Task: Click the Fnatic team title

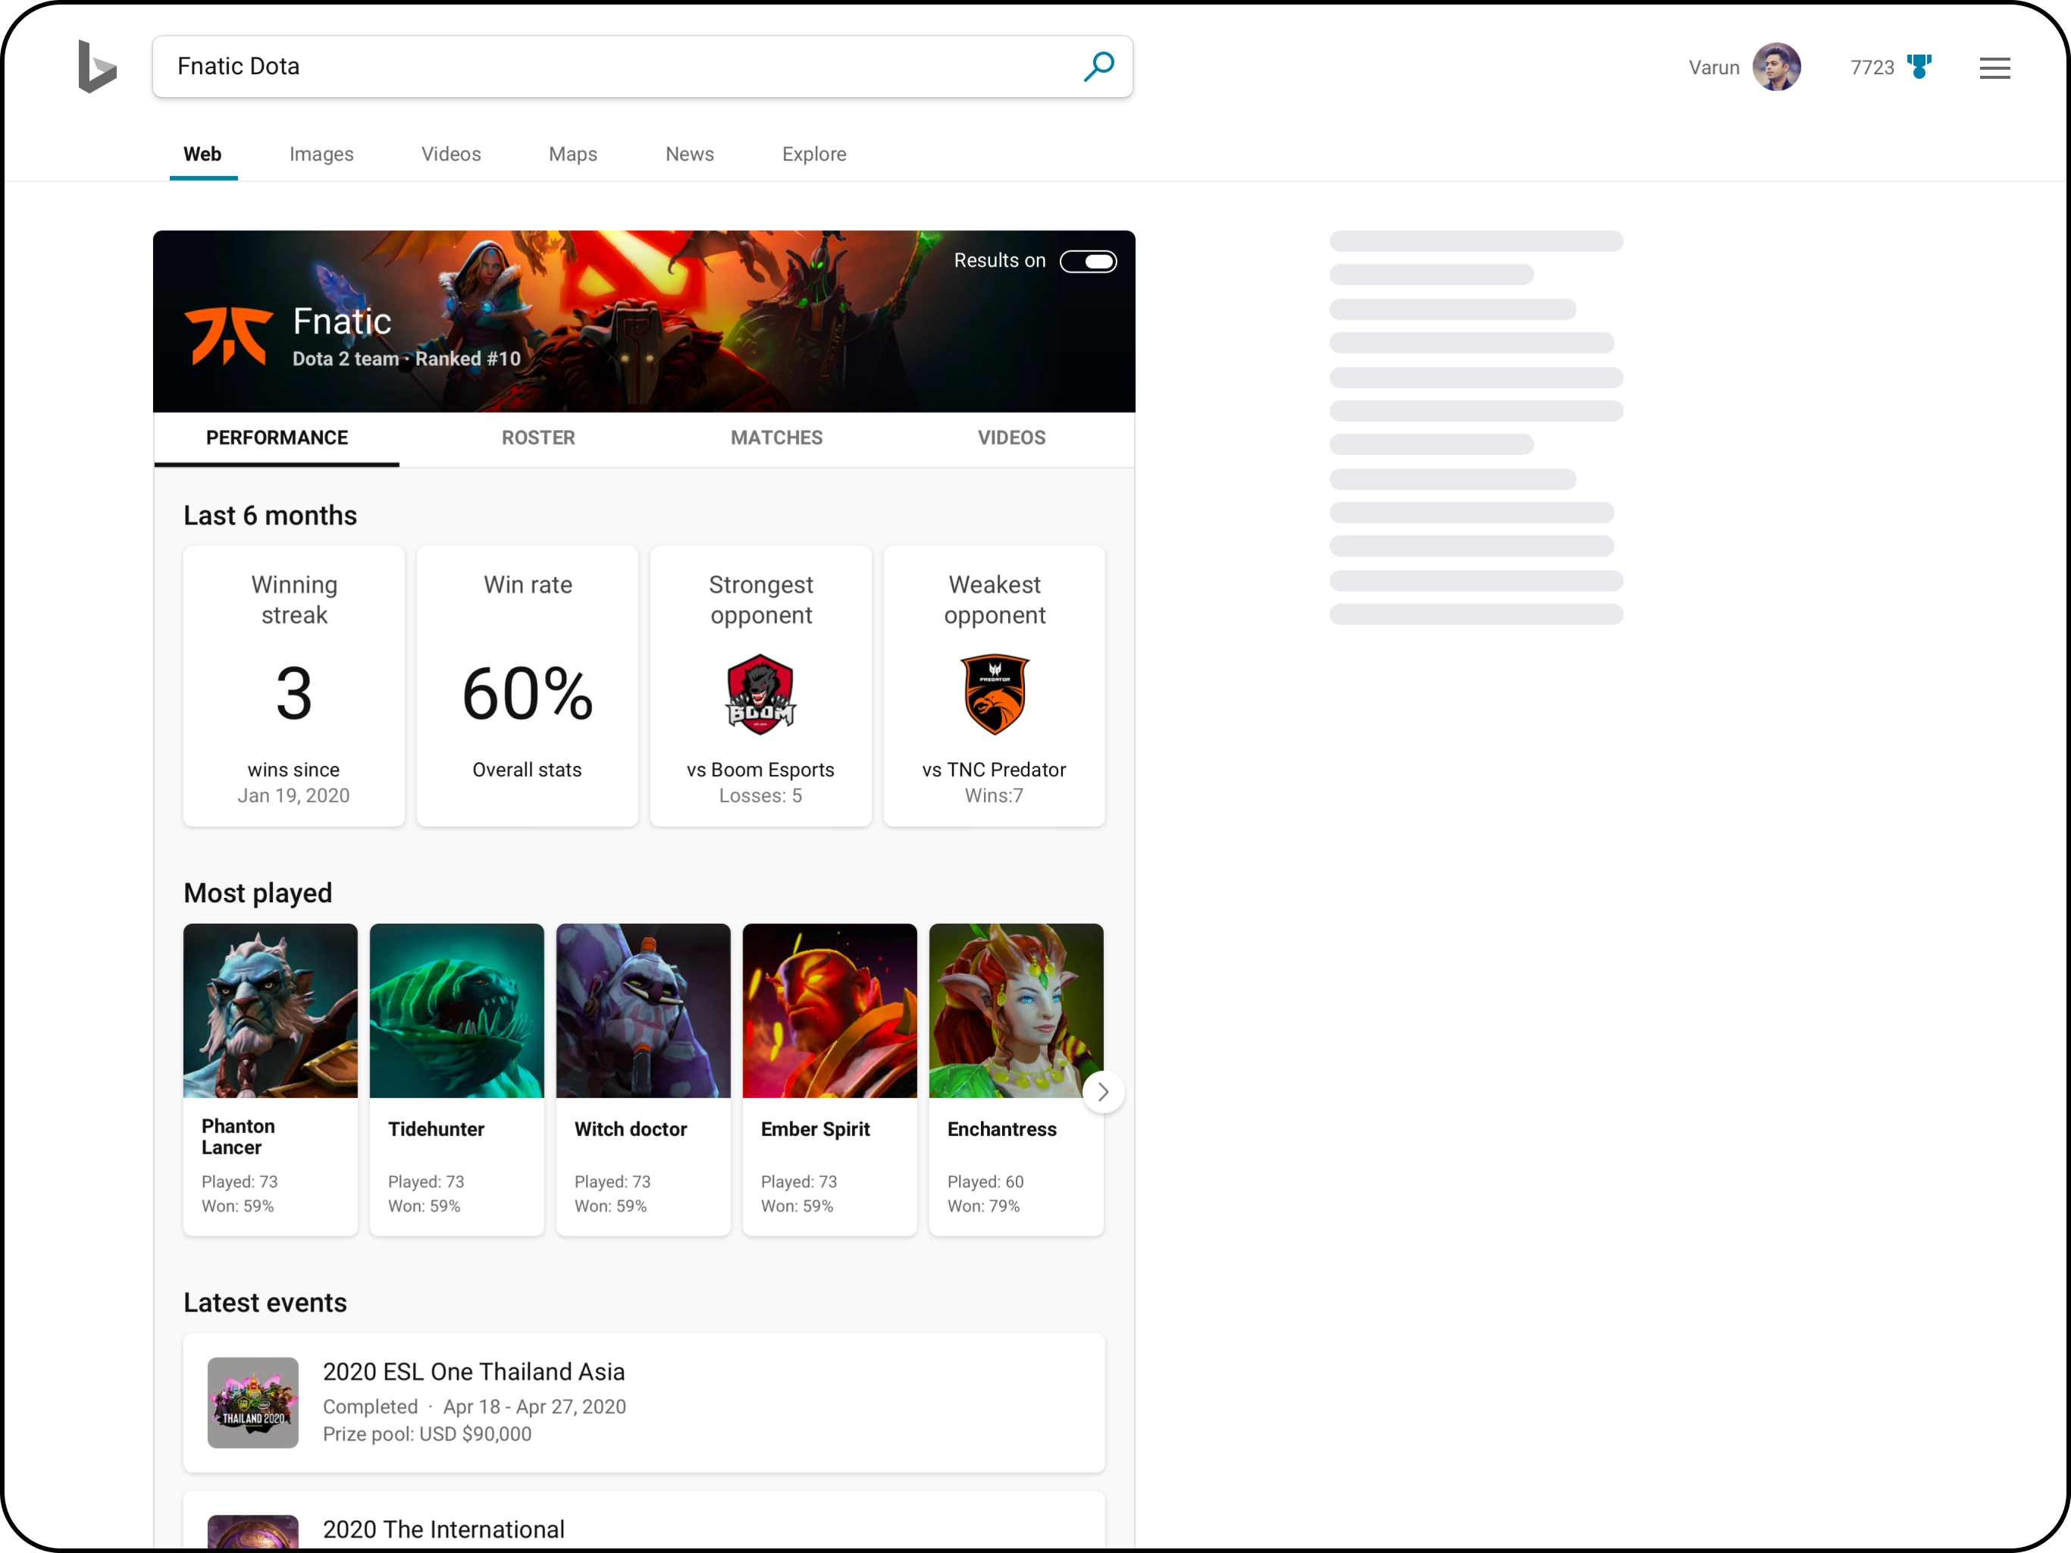Action: tap(342, 322)
